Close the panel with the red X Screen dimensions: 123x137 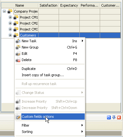coord(119,117)
